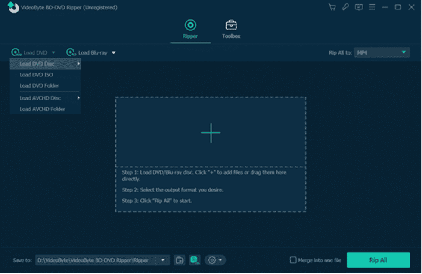Open the Save to path dropdown
The height and width of the screenshot is (274, 422).
click(163, 260)
